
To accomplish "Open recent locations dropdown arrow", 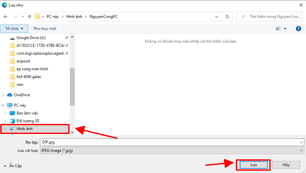I will coord(23,17).
